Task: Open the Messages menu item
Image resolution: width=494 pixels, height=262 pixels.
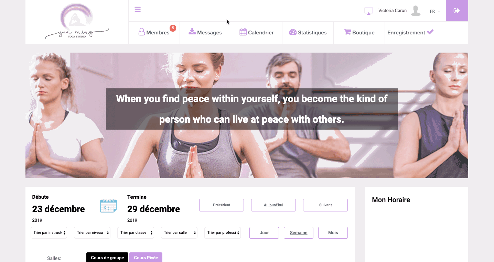Action: coord(205,32)
